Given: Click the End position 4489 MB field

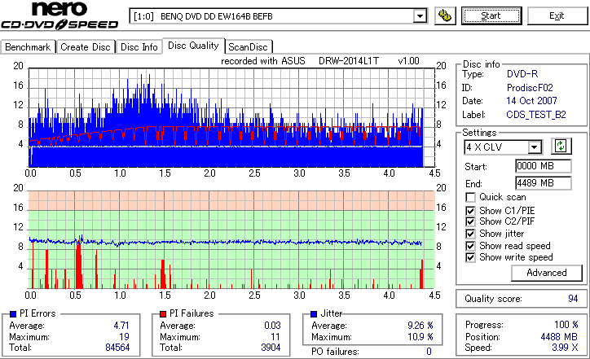Looking at the screenshot, I should (x=543, y=183).
